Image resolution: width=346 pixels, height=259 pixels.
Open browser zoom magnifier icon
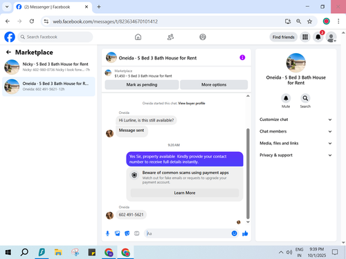pos(298,21)
